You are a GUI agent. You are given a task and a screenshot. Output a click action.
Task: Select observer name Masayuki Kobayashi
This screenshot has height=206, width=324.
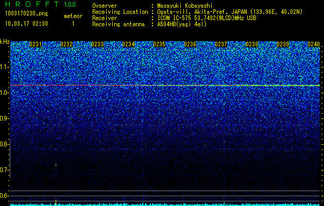[x=185, y=6]
